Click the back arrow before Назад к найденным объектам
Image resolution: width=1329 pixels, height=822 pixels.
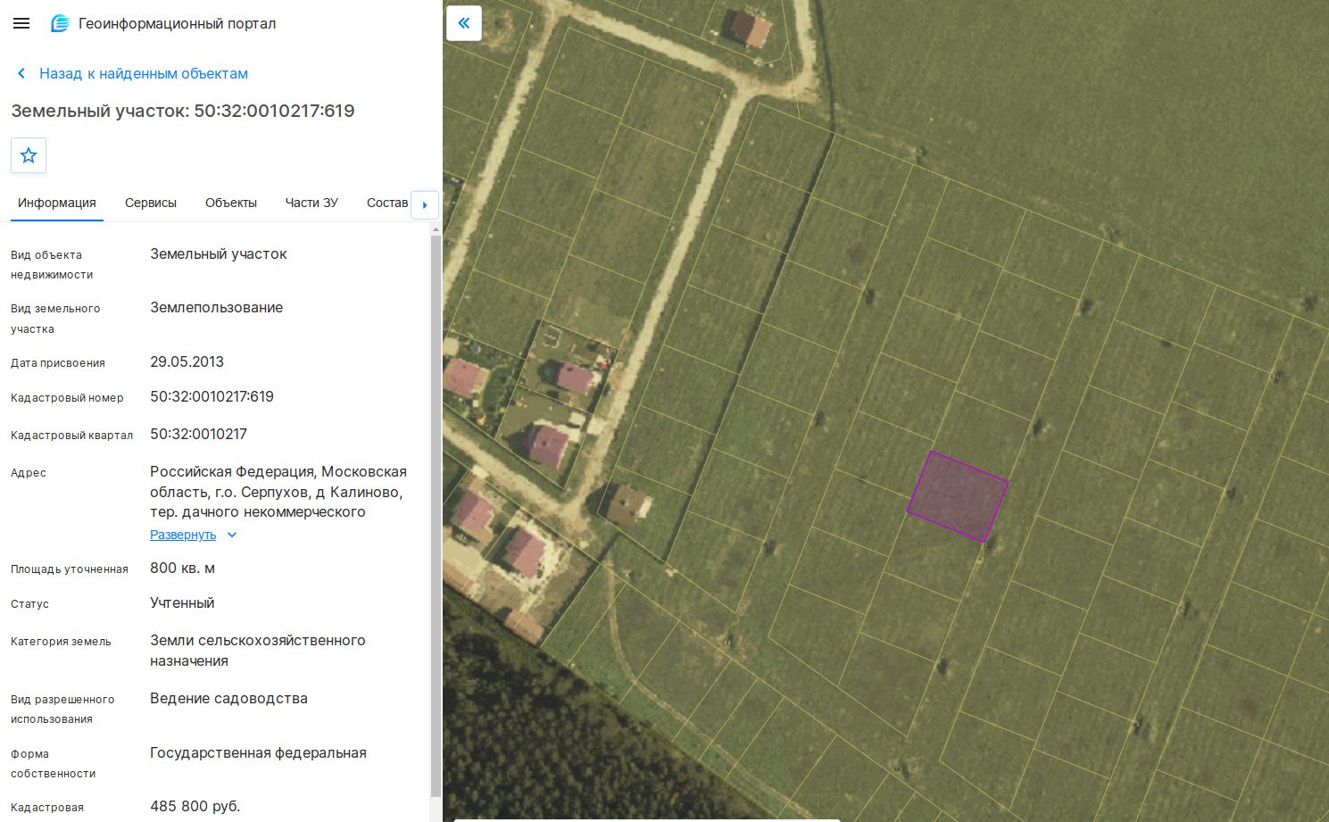pyautogui.click(x=21, y=73)
